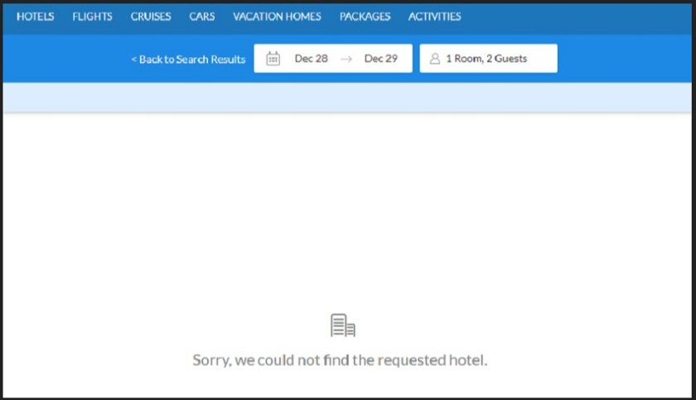Click the guest person icon
The image size is (696, 400).
435,59
